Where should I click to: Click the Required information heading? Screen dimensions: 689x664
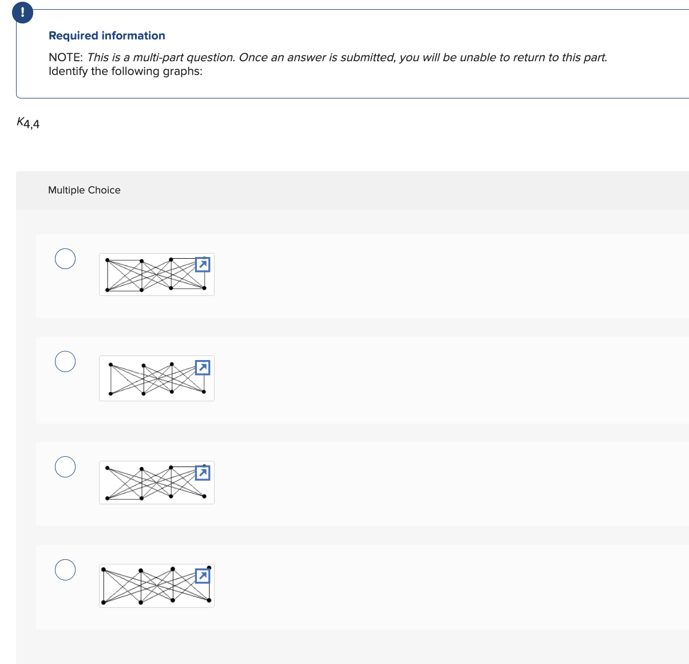[106, 35]
